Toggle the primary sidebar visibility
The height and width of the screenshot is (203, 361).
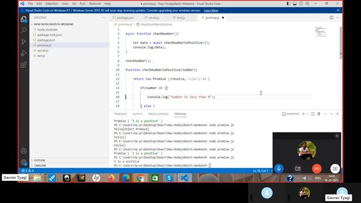coord(288,4)
